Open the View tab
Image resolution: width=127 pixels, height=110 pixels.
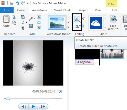point(98,10)
